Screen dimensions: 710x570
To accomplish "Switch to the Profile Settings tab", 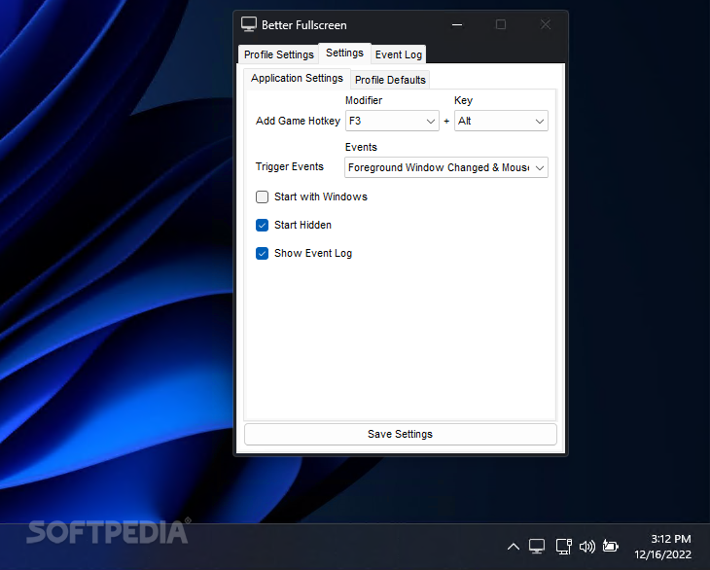I will click(279, 54).
